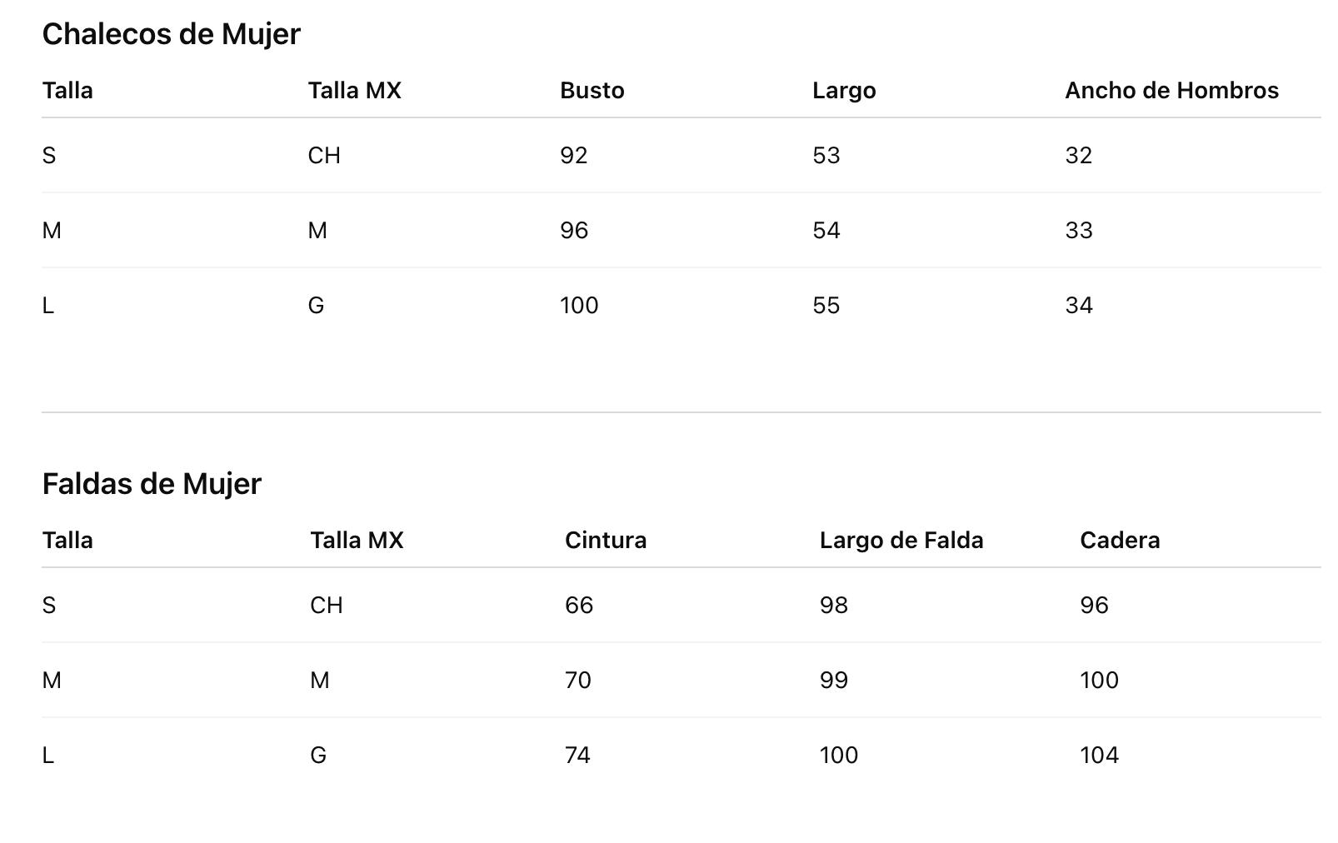Select the Cintura column header
The height and width of the screenshot is (843, 1338).
point(606,540)
